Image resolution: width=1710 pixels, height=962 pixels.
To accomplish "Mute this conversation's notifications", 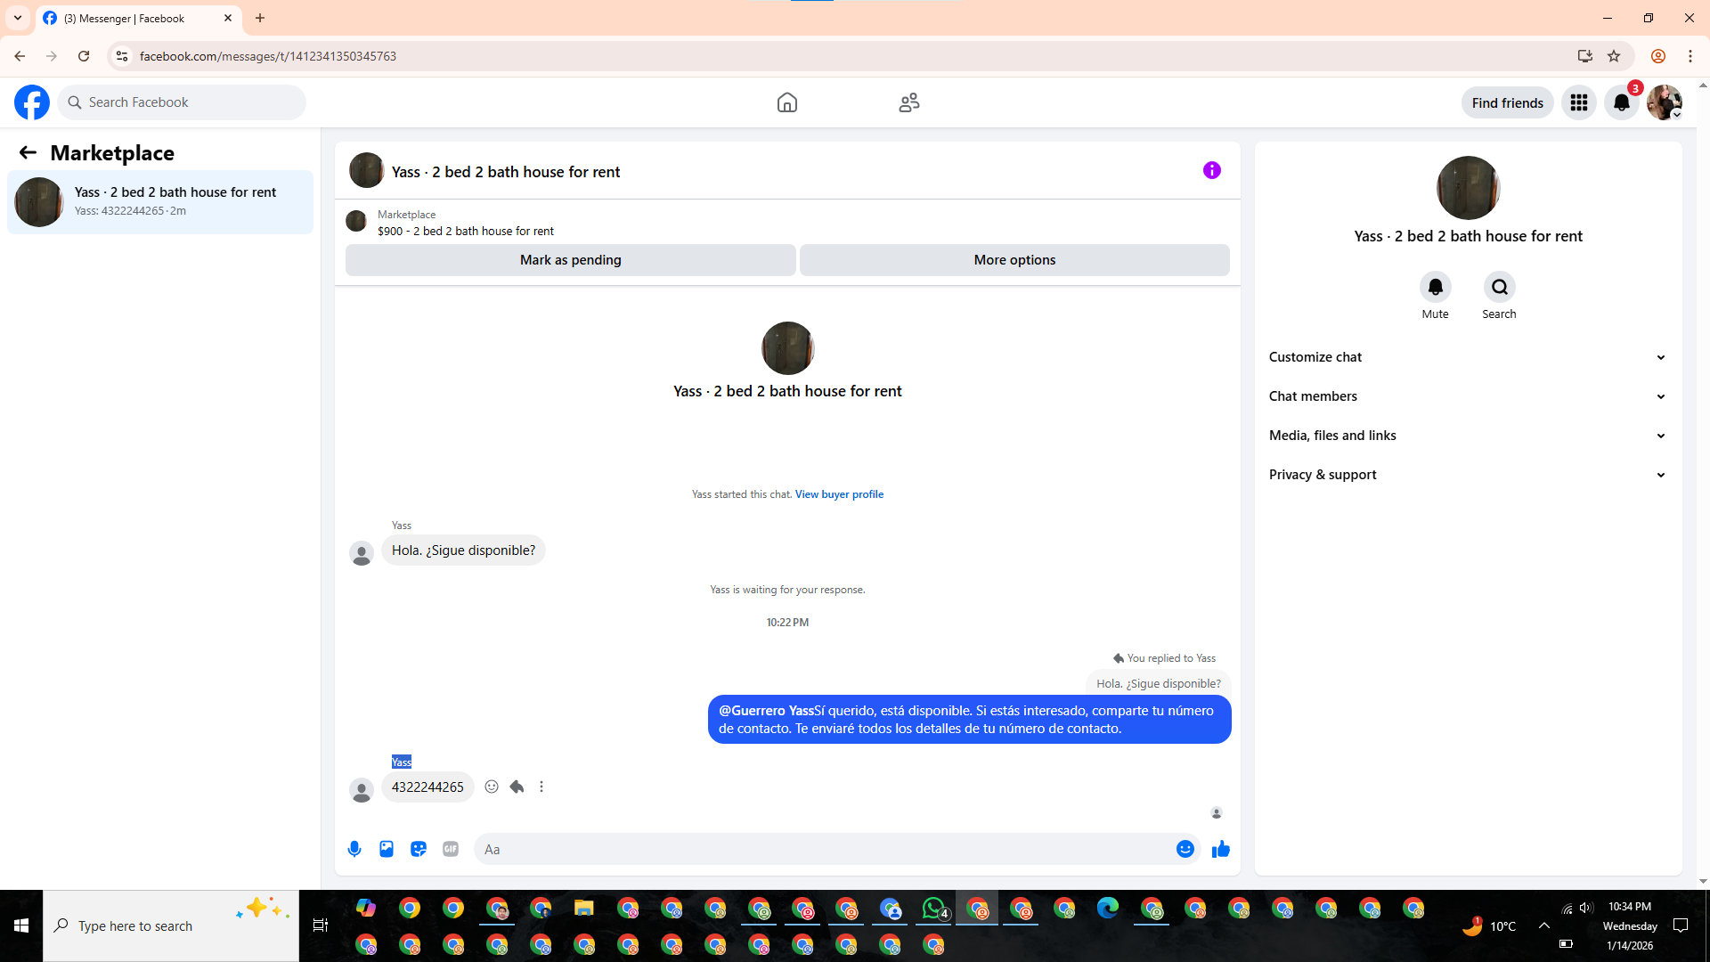I will click(1435, 288).
